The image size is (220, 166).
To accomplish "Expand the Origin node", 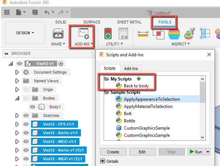I will [x=17, y=89].
